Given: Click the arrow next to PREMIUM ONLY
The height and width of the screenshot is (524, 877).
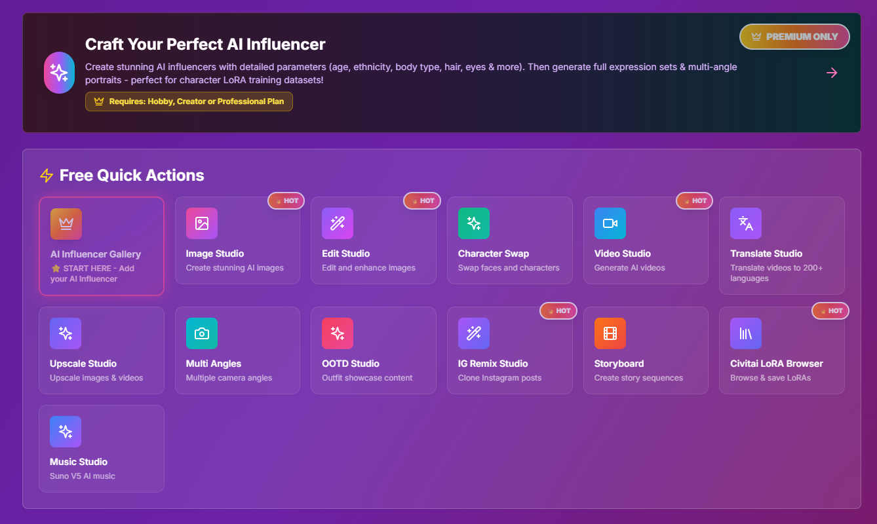Looking at the screenshot, I should 832,73.
